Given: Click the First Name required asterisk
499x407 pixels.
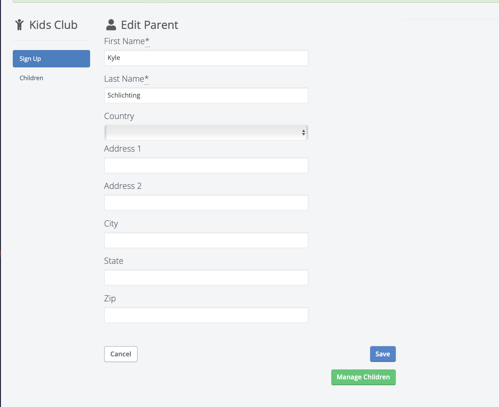Looking at the screenshot, I should point(147,41).
